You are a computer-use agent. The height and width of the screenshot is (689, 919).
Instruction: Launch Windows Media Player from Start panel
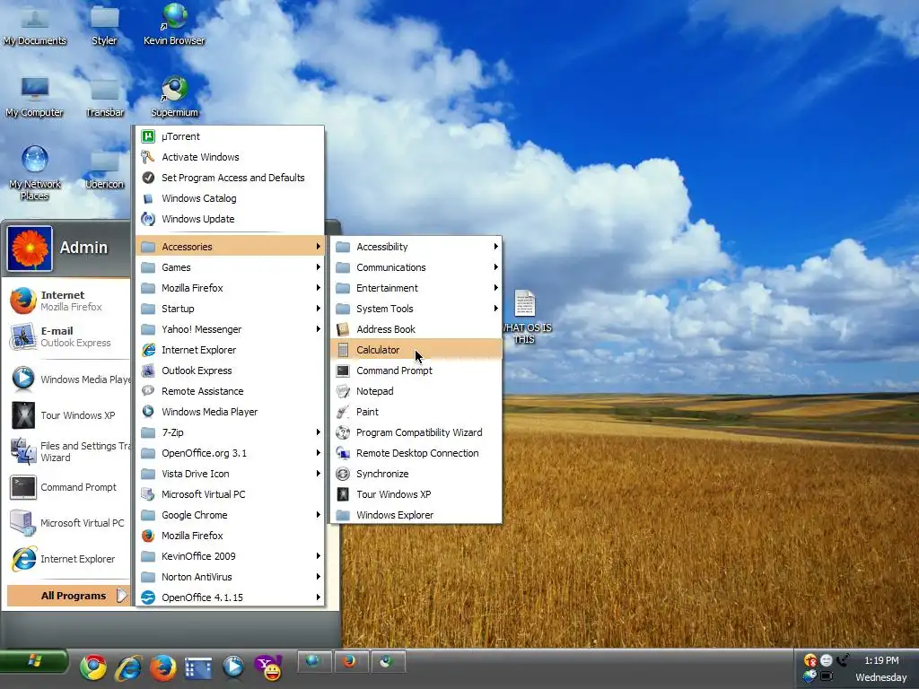[x=68, y=379]
